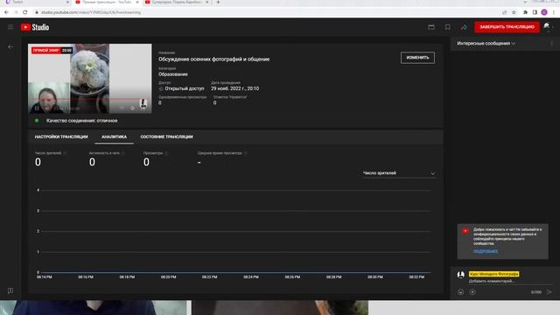Open the Chrome three-dot menu
Image resolution: width=560 pixels, height=315 pixels.
(x=554, y=12)
